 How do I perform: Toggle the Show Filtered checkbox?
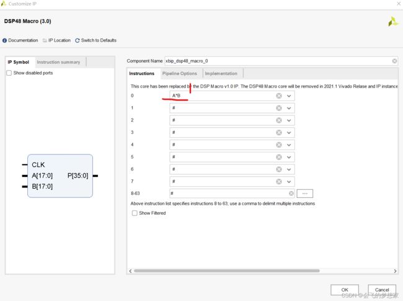click(x=135, y=213)
